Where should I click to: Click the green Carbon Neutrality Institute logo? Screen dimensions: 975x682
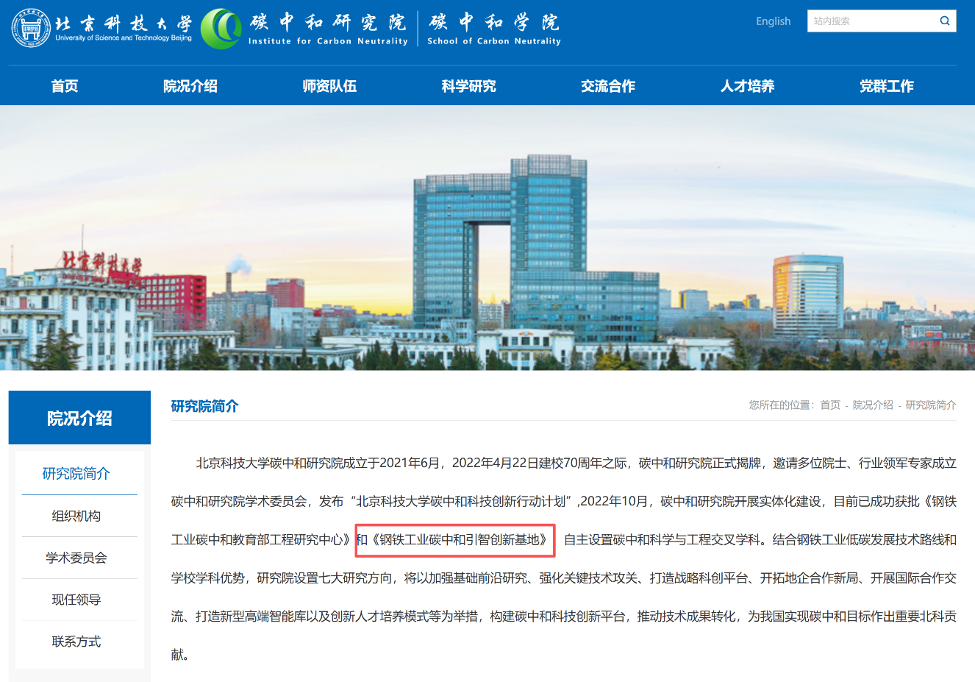pyautogui.click(x=221, y=29)
